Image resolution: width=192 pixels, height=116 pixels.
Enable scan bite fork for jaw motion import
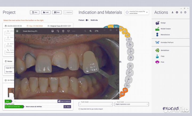point(79,109)
